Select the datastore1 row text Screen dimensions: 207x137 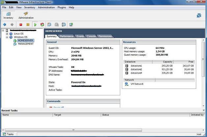pyautogui.click(x=136, y=66)
